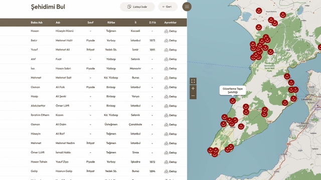321x180 pixels.
Task: Toggle fullscreen map view
Action: [193, 81]
